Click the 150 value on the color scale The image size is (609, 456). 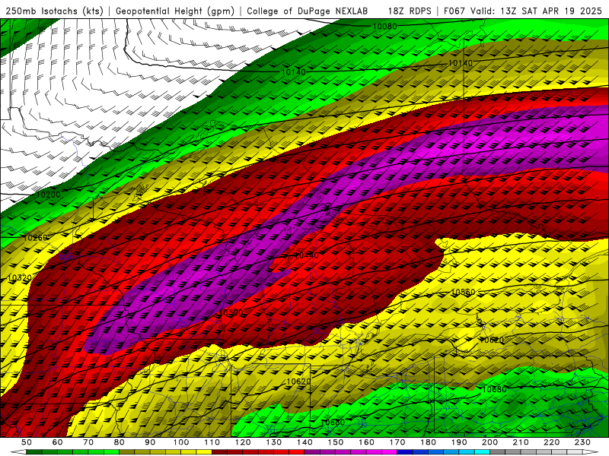(335, 442)
